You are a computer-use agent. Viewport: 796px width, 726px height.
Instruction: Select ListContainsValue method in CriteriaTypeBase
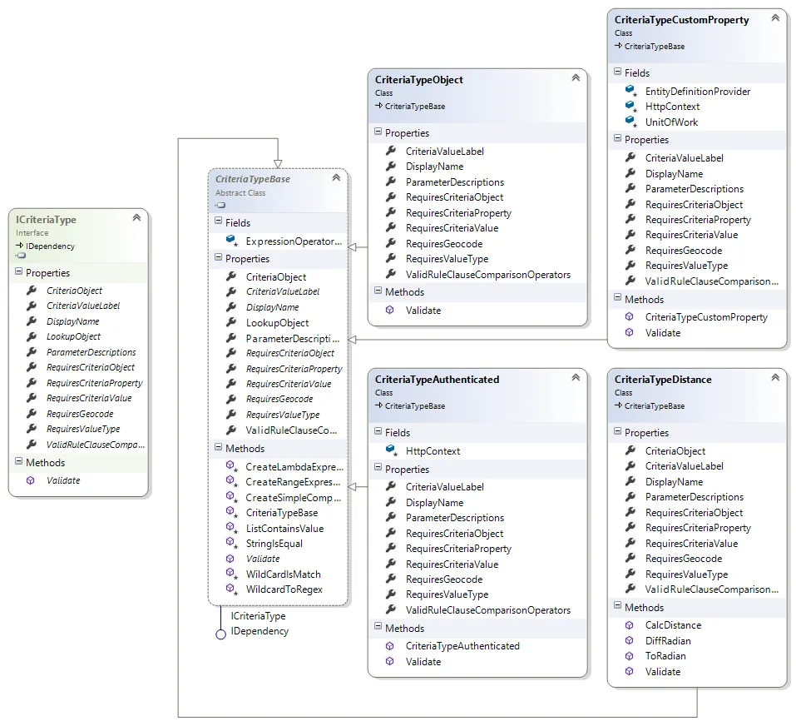tap(284, 529)
